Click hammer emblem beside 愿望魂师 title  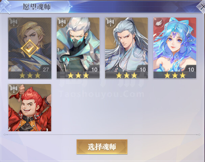[x=5, y=6]
